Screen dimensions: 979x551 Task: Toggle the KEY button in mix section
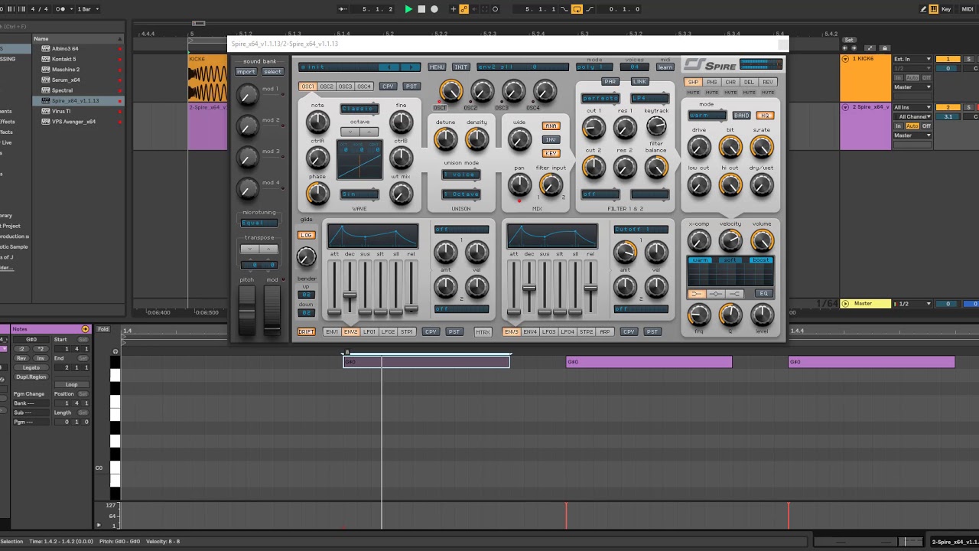point(551,154)
